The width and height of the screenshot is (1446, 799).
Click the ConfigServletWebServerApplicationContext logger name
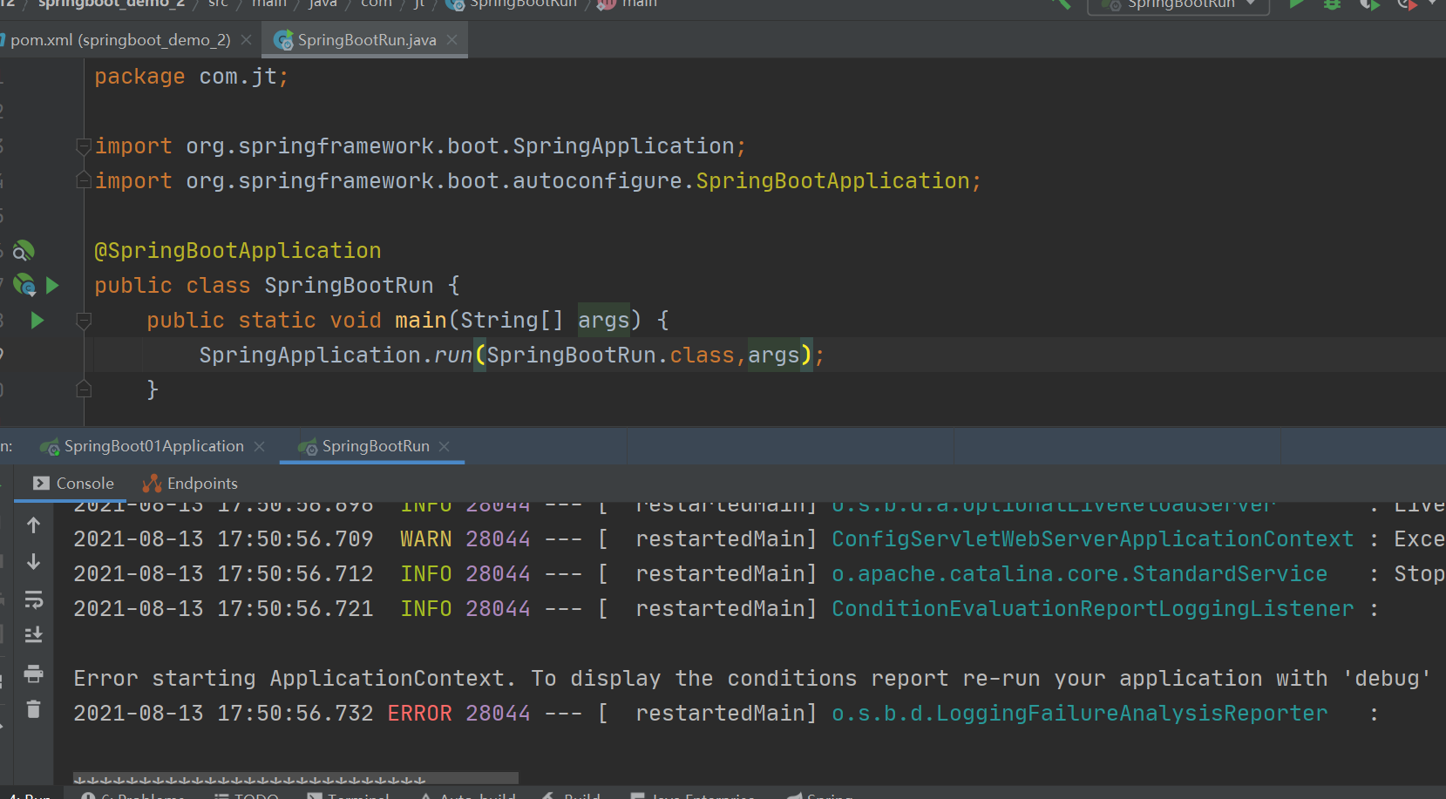(1092, 539)
